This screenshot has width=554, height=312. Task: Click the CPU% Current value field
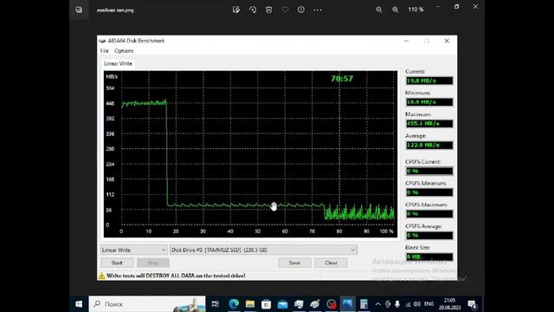[429, 172]
